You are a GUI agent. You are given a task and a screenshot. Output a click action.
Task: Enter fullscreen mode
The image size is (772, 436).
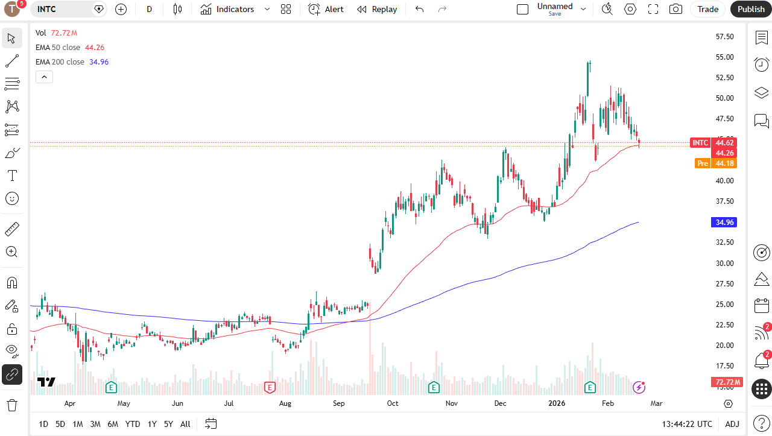click(x=653, y=9)
